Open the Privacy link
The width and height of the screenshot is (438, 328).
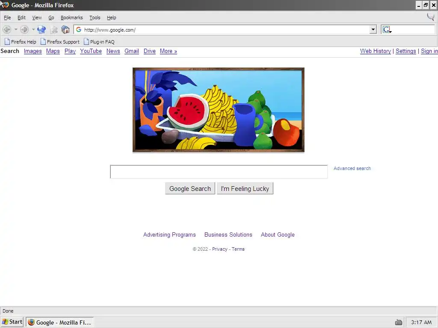pyautogui.click(x=219, y=249)
